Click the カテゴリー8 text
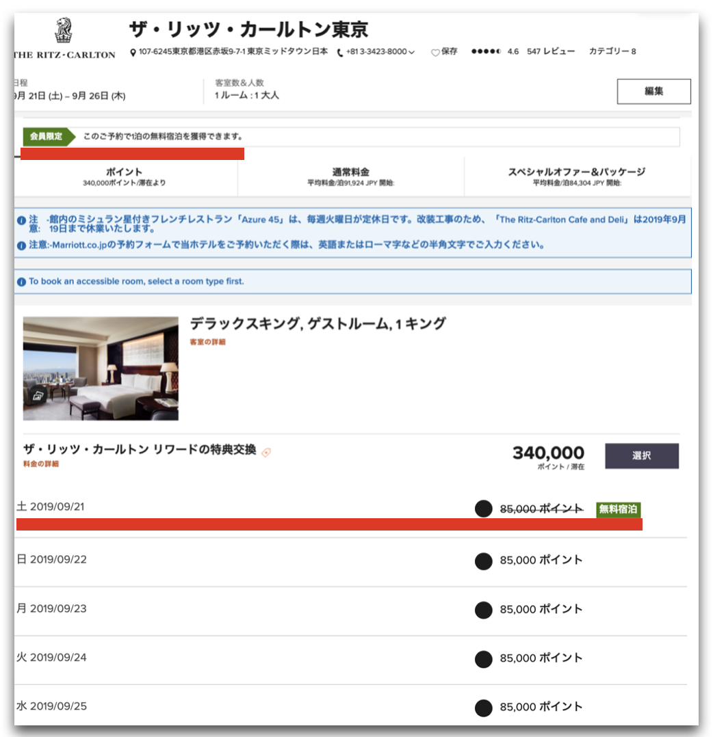This screenshot has height=737, width=713. pyautogui.click(x=612, y=51)
